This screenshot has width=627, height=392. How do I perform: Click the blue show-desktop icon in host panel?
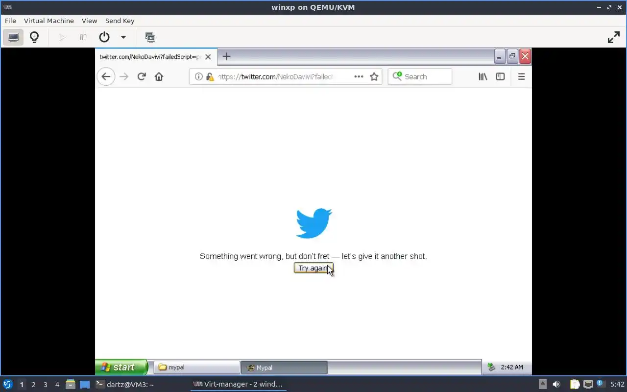pos(85,384)
